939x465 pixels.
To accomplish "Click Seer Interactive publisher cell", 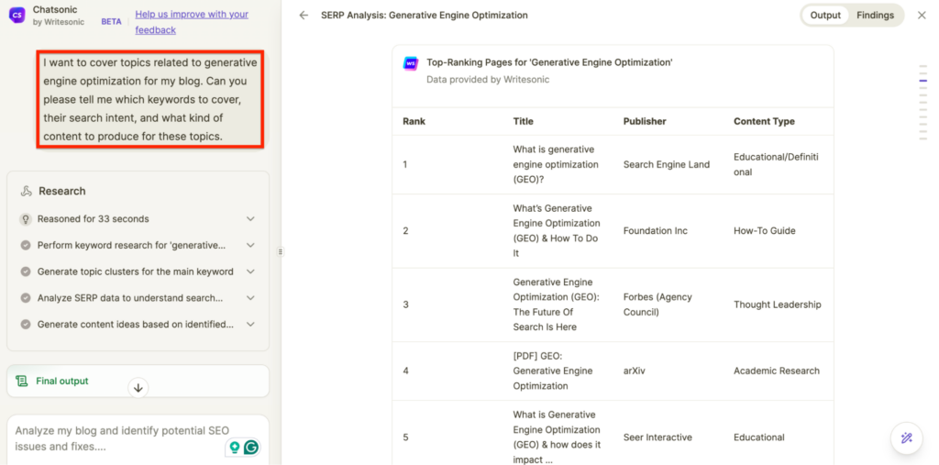I will (657, 437).
